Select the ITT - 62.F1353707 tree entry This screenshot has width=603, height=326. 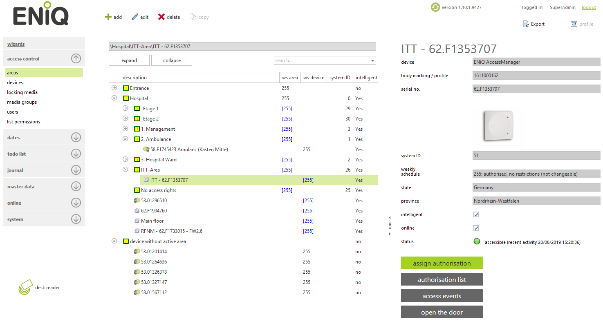(x=168, y=179)
